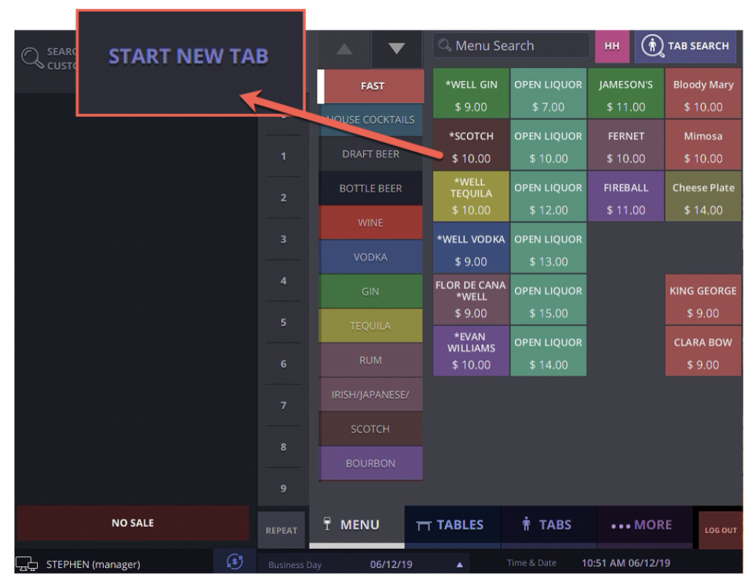
Task: Open the MORE tab
Action: [x=644, y=525]
